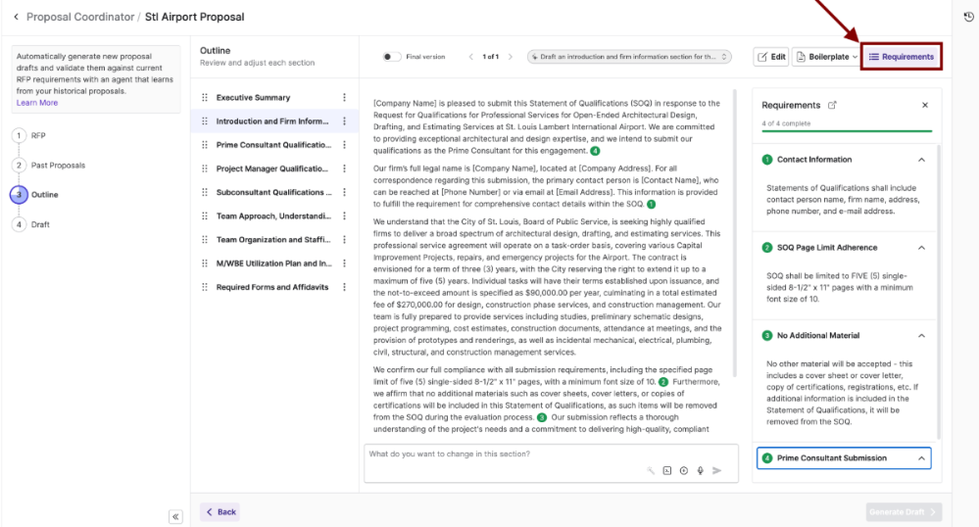This screenshot has height=527, width=979.
Task: Select the Required Forms and Affidavits section
Action: [x=272, y=287]
